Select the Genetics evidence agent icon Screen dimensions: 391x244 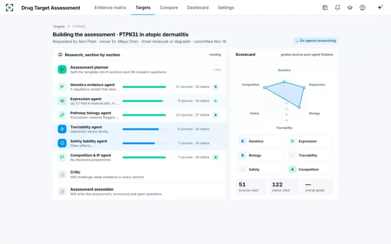tap(62, 87)
